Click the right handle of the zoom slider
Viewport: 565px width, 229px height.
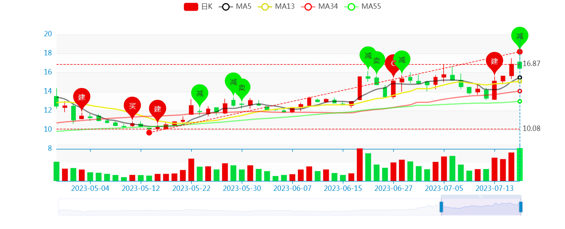[521, 207]
